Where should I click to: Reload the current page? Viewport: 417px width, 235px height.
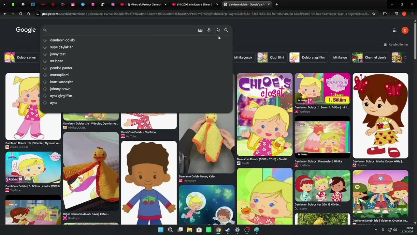[x=21, y=14]
